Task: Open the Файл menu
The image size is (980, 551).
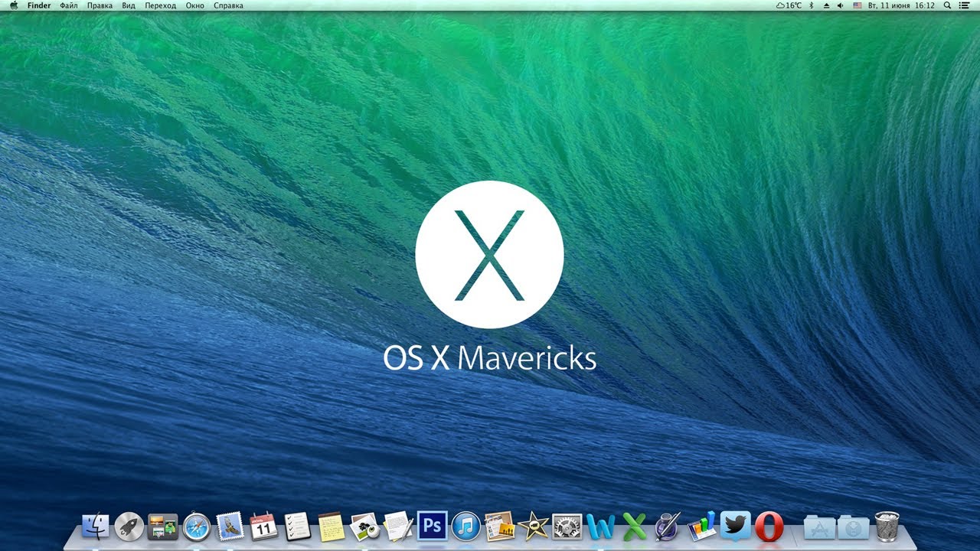Action: click(69, 5)
